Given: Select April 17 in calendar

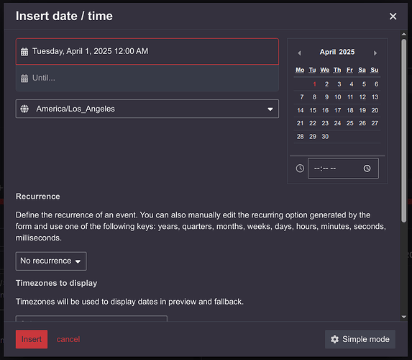Looking at the screenshot, I should (338, 110).
